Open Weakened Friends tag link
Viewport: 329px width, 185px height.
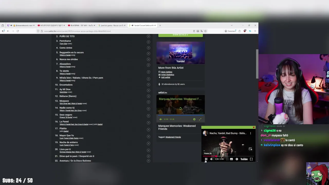173,137
